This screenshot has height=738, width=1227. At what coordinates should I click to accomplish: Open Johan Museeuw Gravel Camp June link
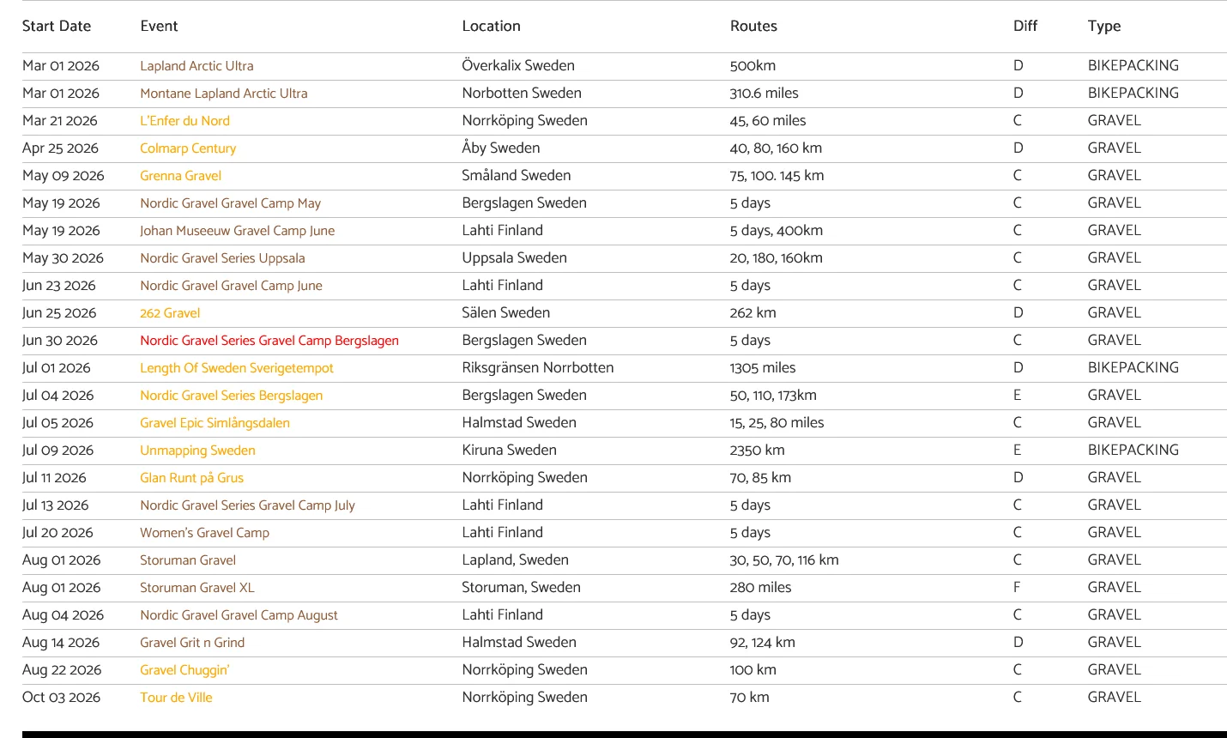click(x=237, y=231)
